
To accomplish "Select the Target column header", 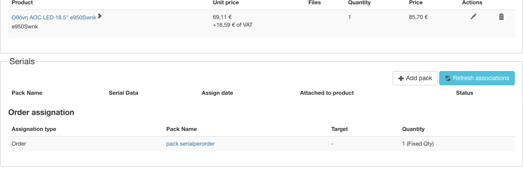I will [339, 129].
